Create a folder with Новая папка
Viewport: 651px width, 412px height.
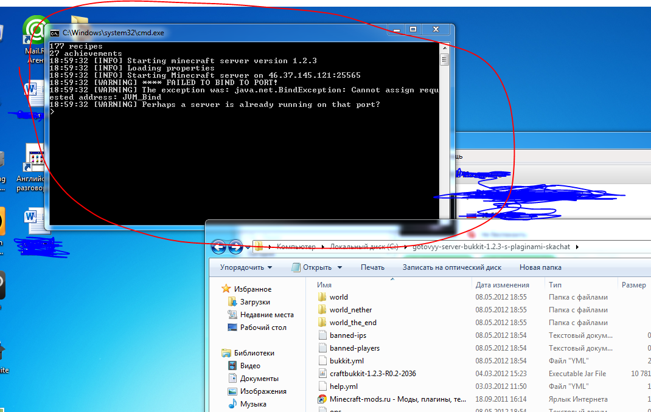[540, 267]
